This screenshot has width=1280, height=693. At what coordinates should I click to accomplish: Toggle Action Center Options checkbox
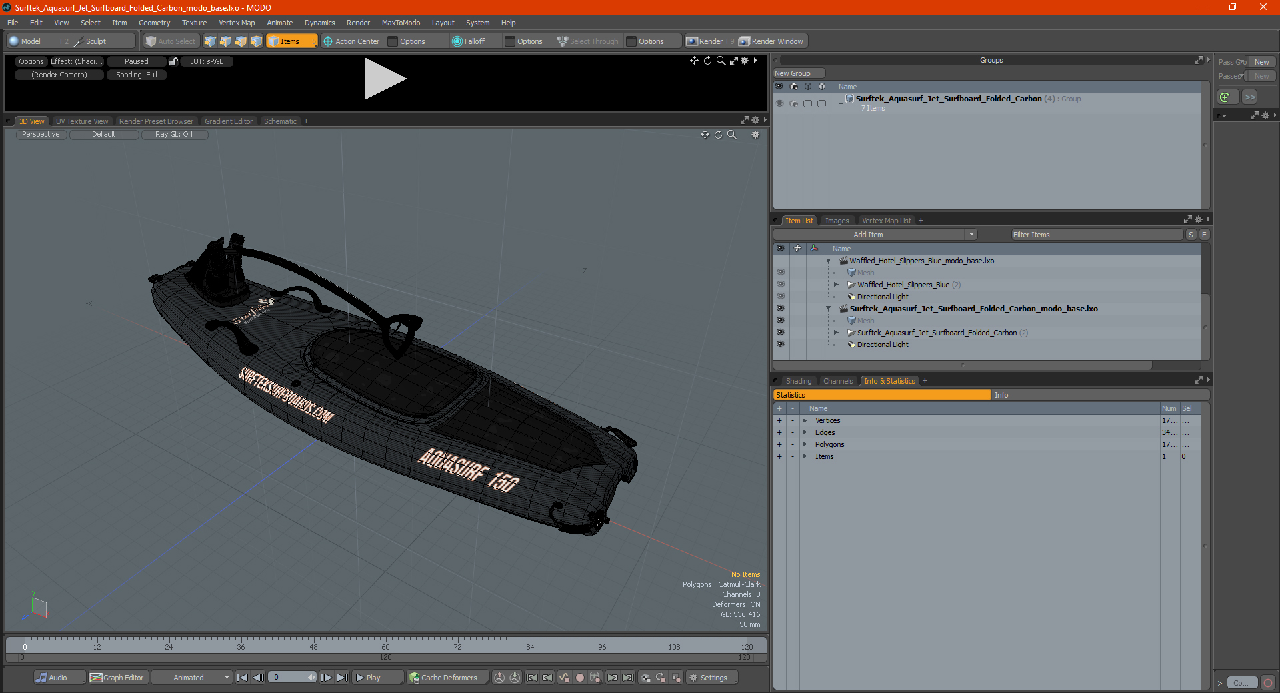[393, 41]
